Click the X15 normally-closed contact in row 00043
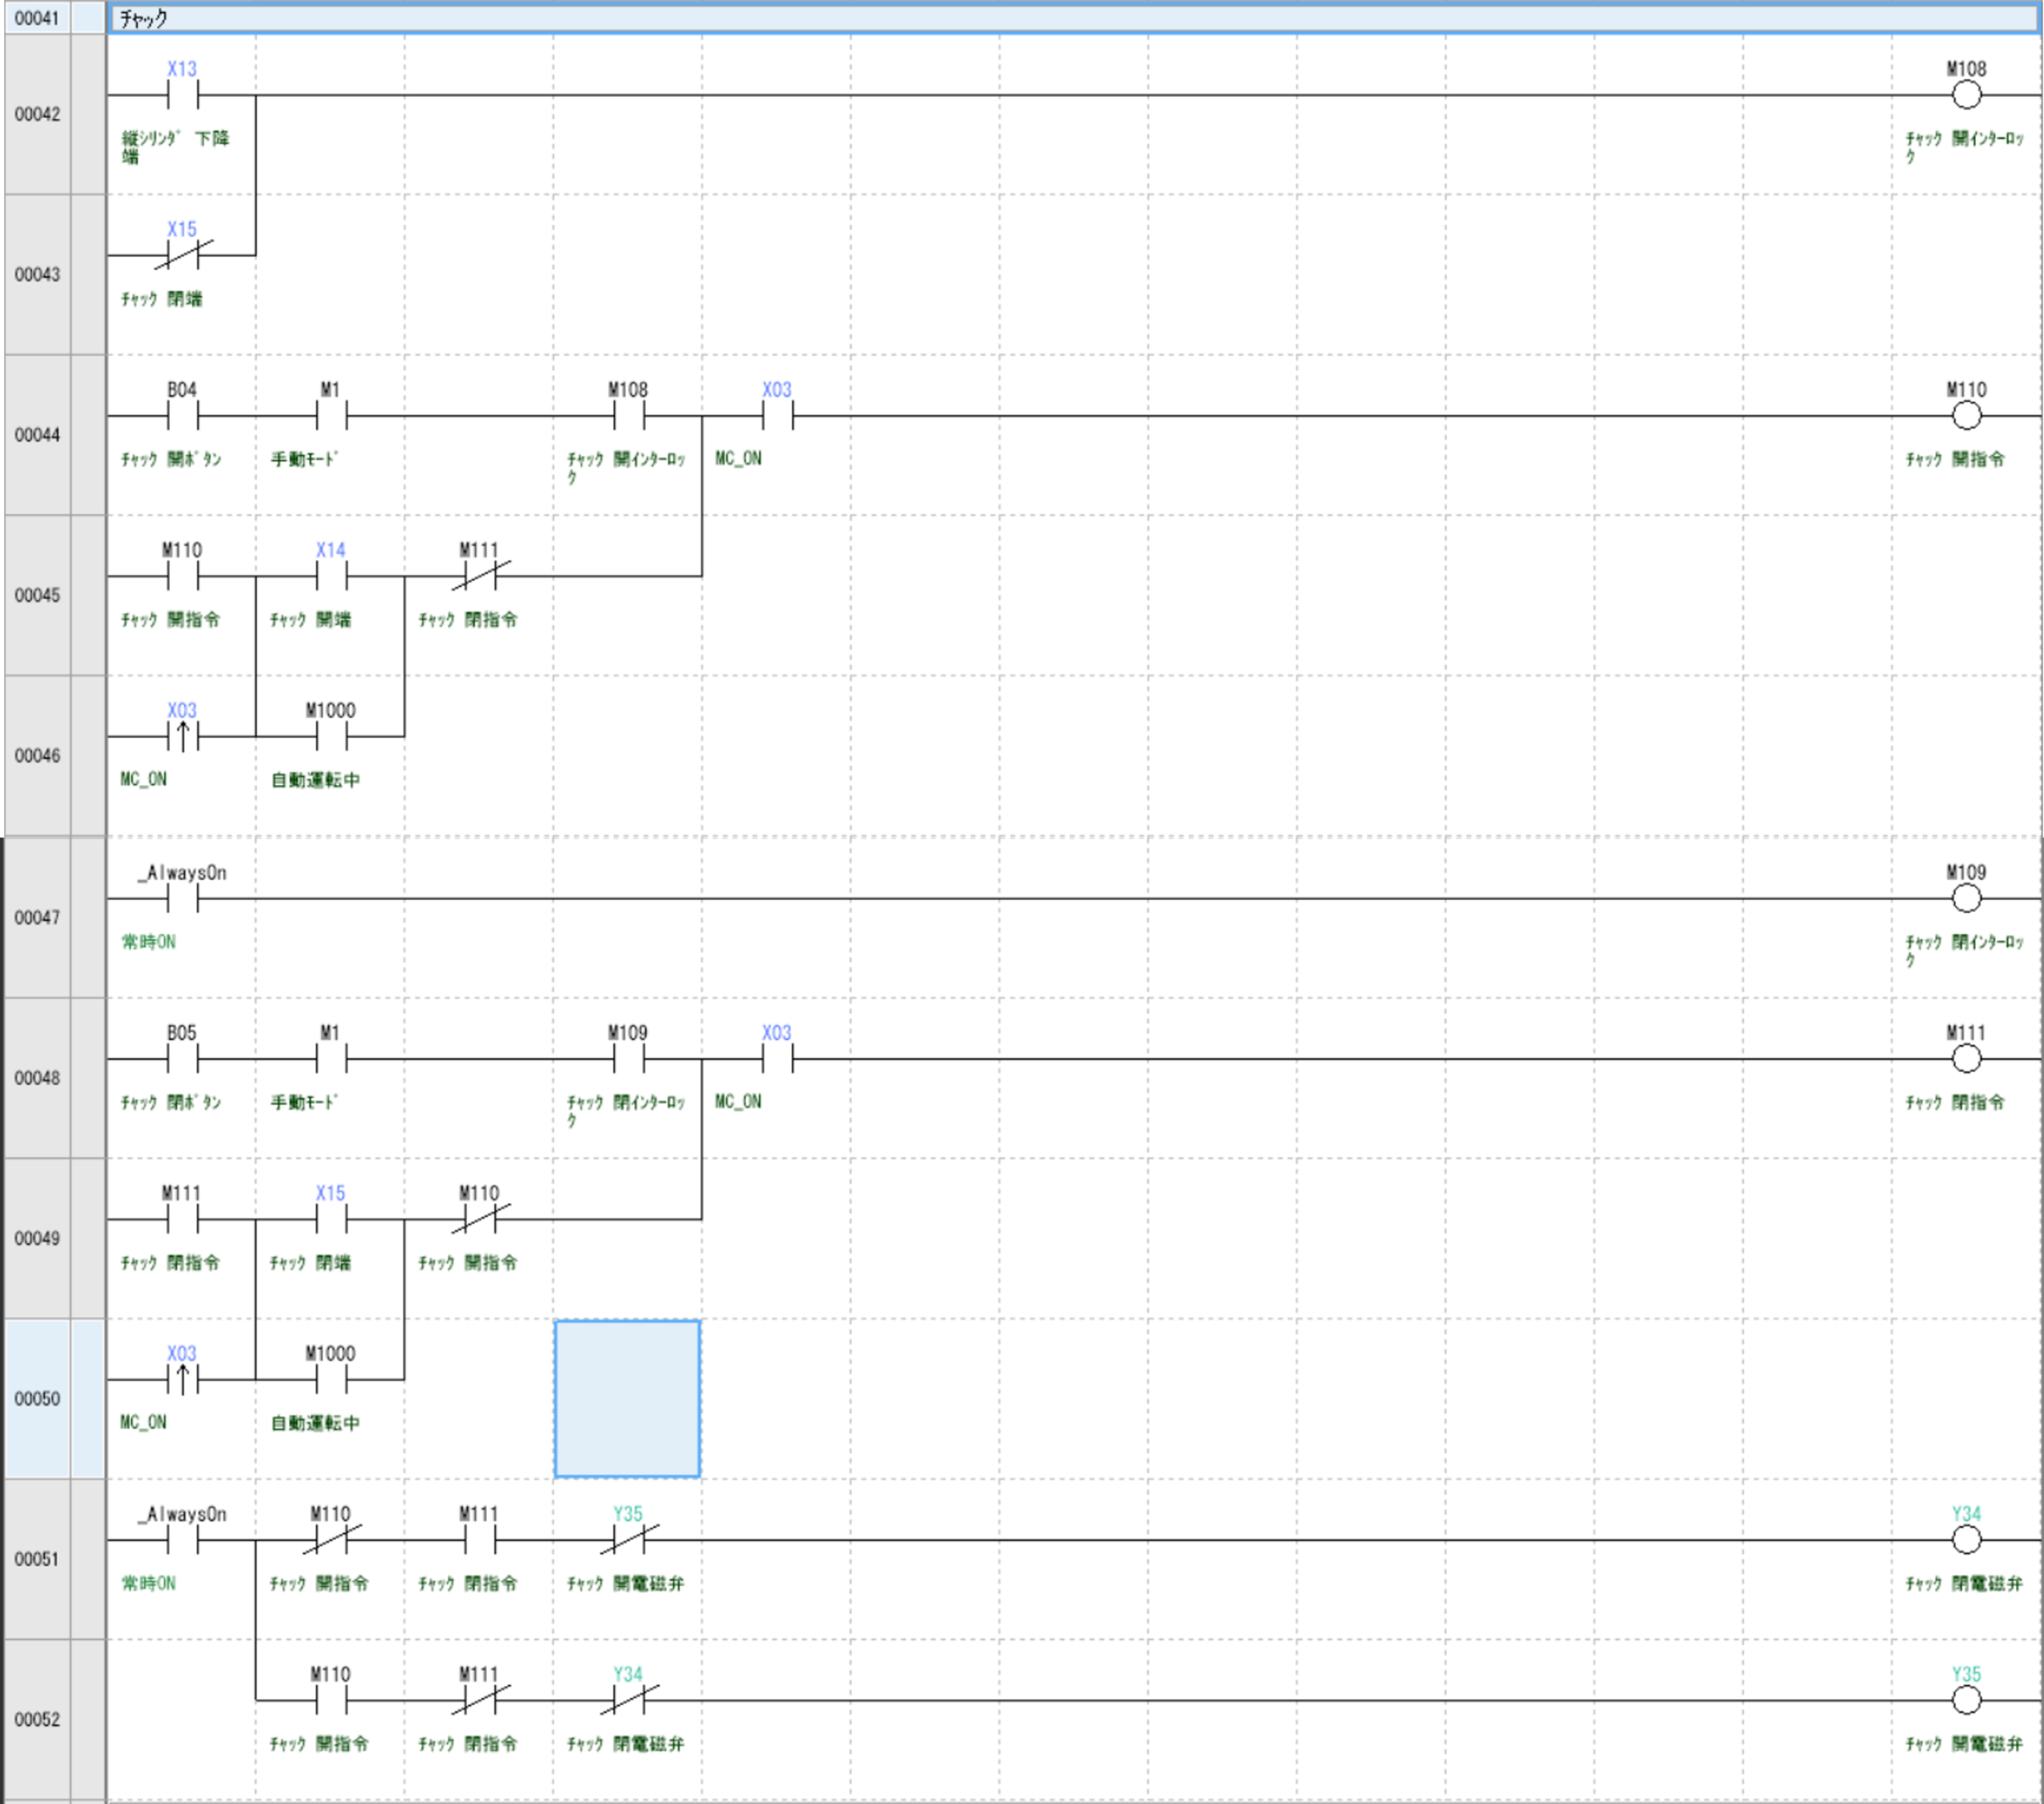The height and width of the screenshot is (1804, 2044). point(182,255)
